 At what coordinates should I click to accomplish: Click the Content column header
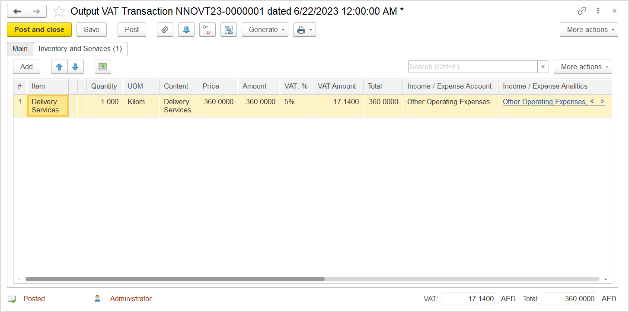tap(178, 86)
